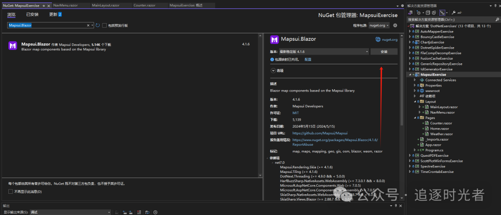The height and width of the screenshot is (215, 501).
Task: Switch to the Installed tab in NuGet
Action: 32,14
